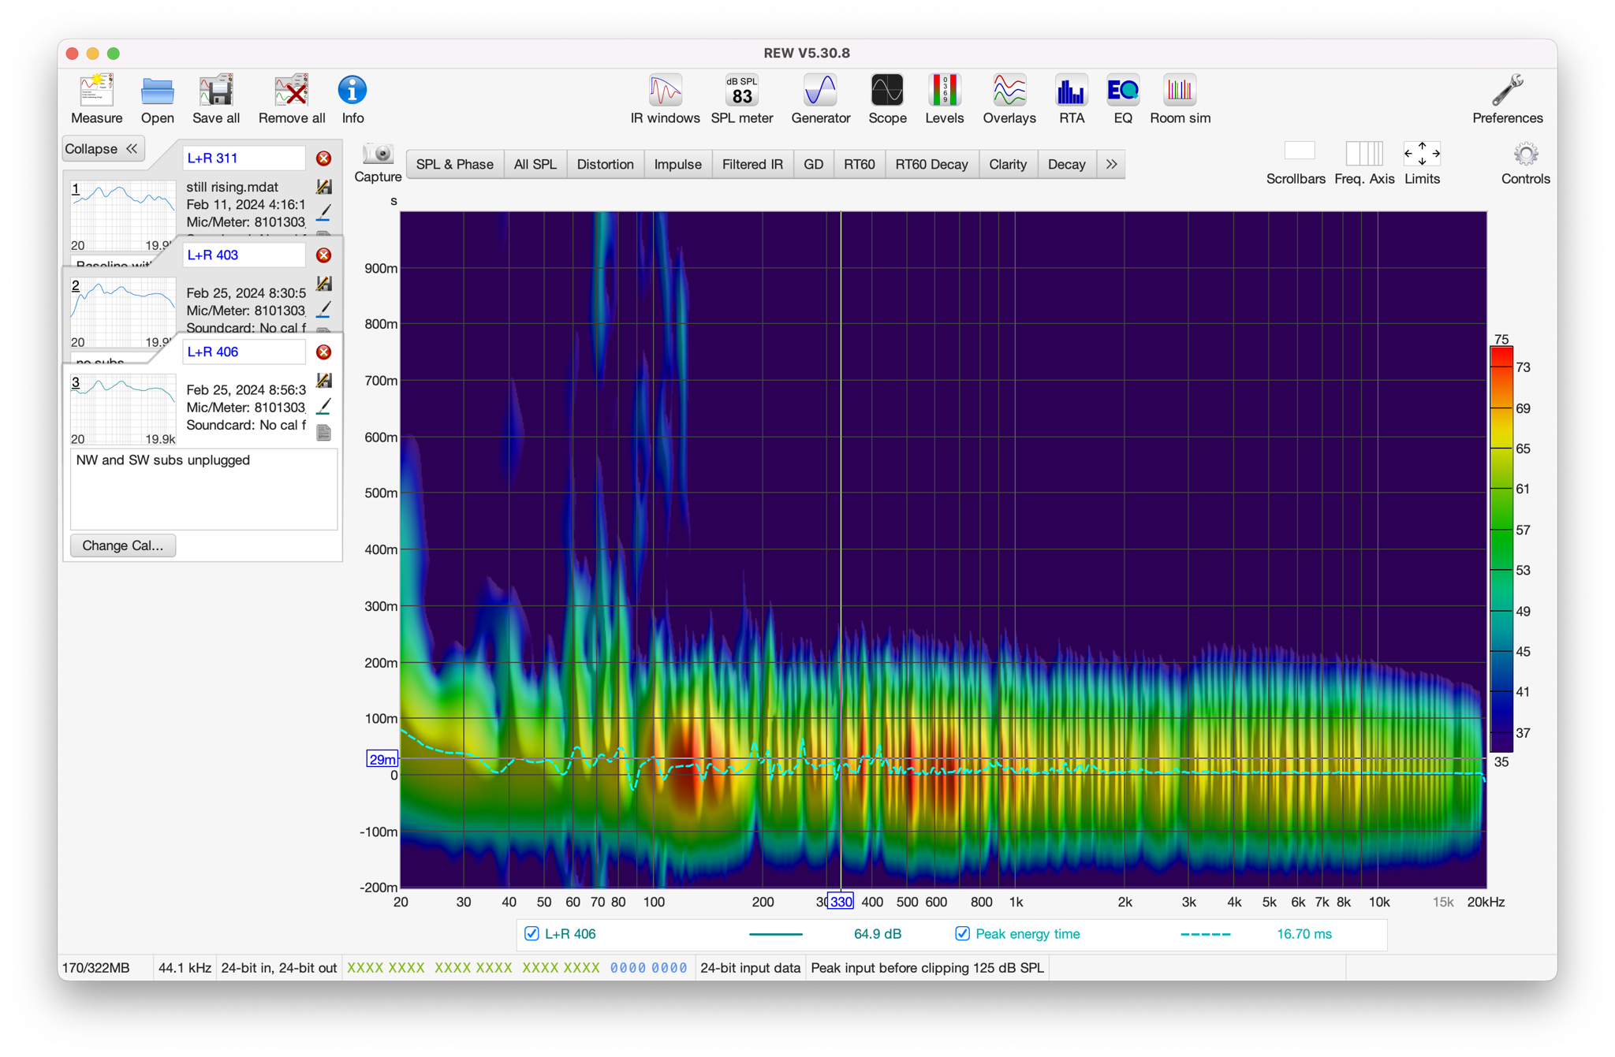Change trace colour for L+R 311
1615x1057 pixels.
click(323, 213)
